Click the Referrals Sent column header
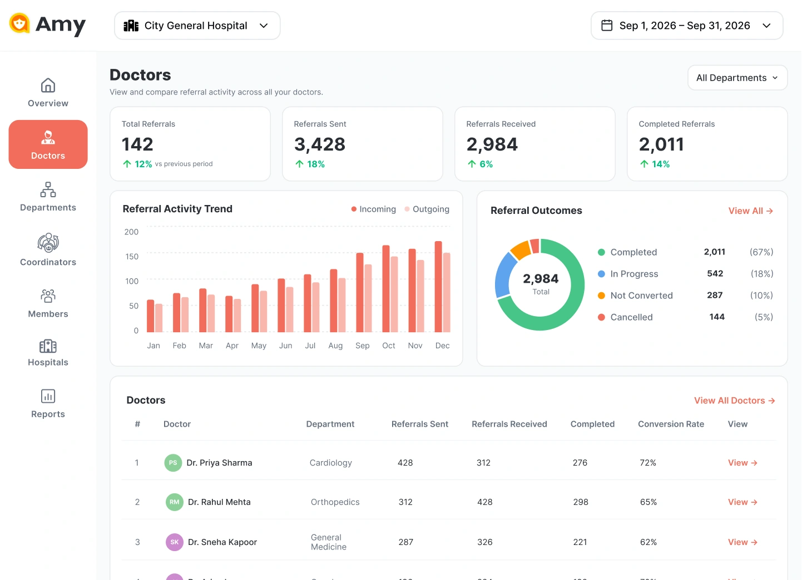Screen dimensions: 802x580 coord(420,424)
